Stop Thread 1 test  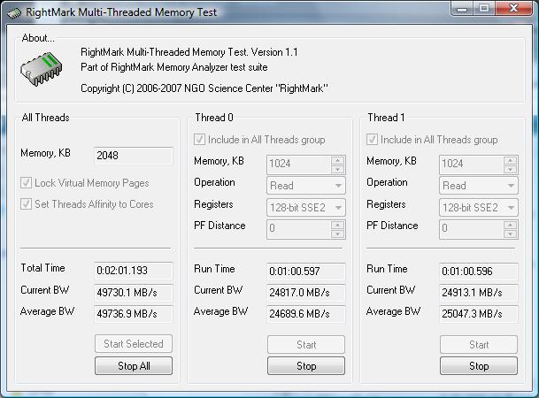(x=479, y=366)
